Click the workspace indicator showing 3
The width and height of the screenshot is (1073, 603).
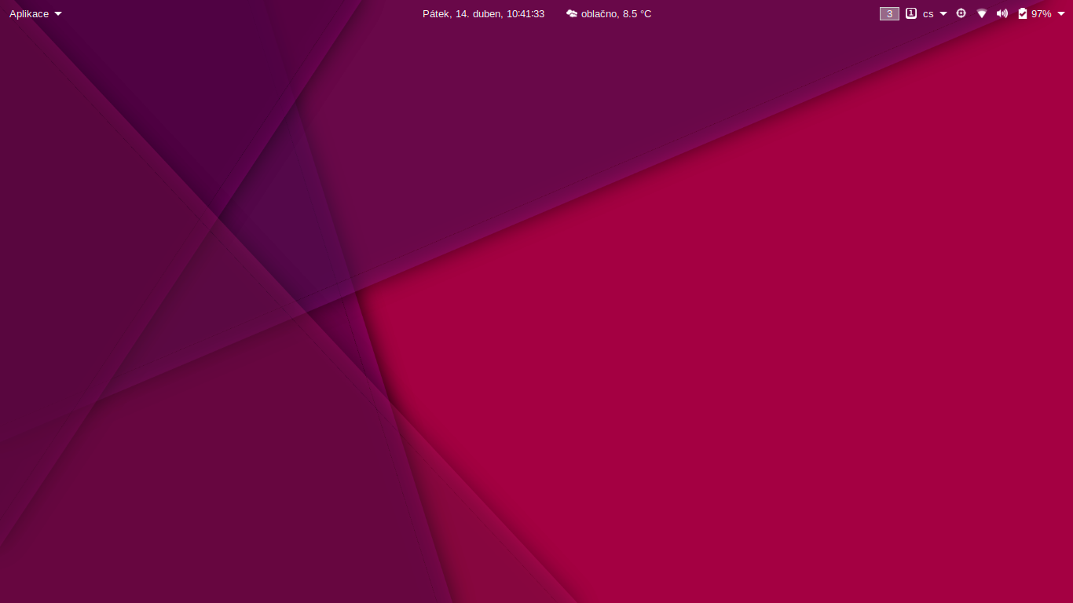[x=889, y=13]
